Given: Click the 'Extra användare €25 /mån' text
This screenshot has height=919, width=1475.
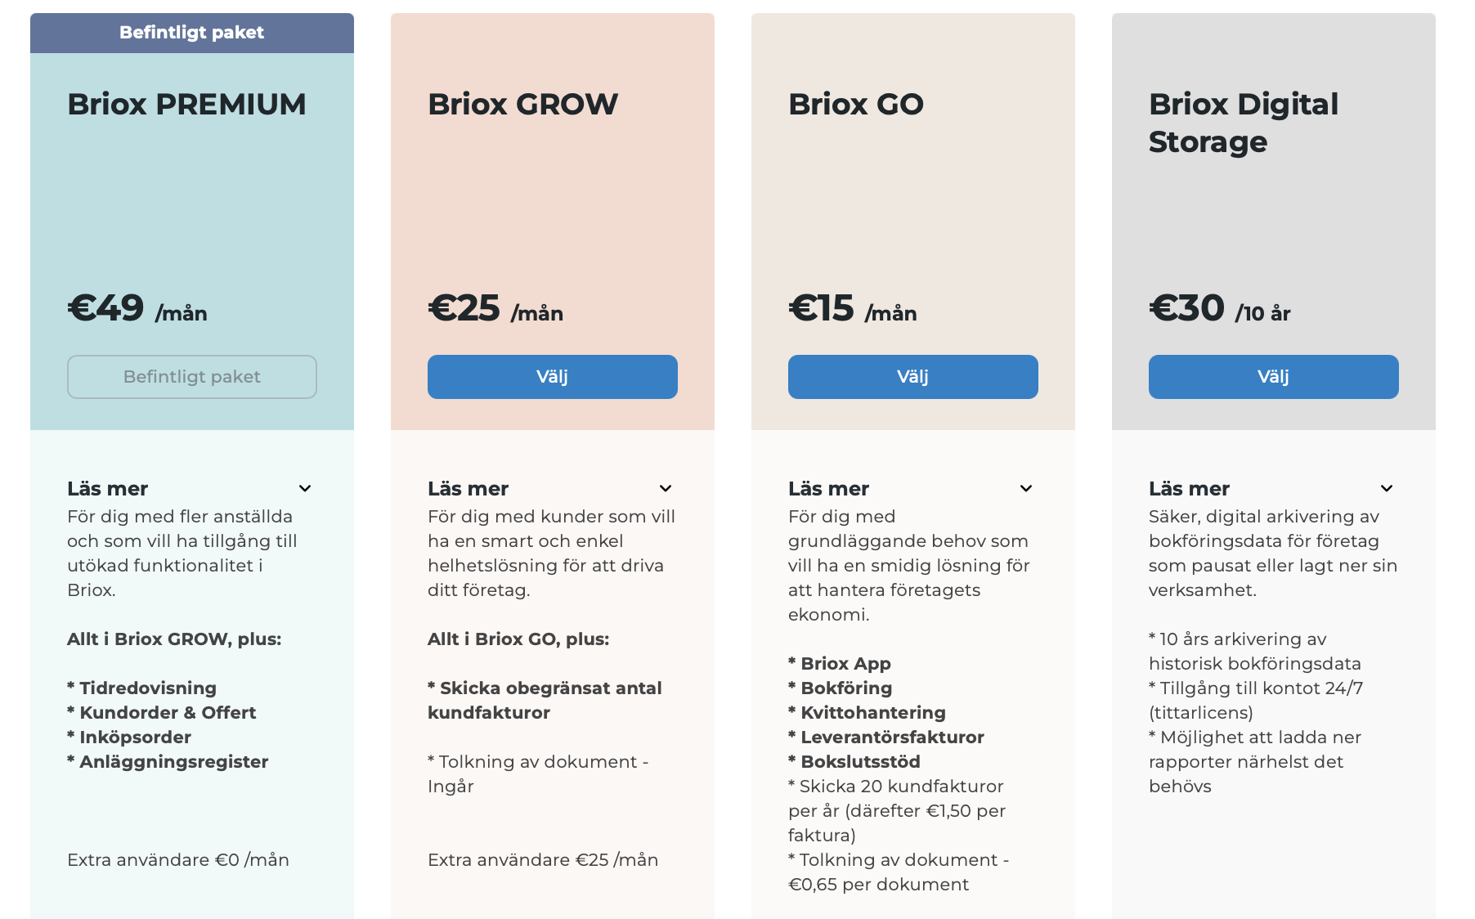Looking at the screenshot, I should (x=543, y=860).
